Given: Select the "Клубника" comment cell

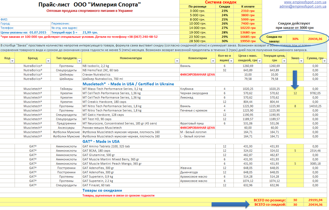Looking at the screenshot, I should point(198,89).
